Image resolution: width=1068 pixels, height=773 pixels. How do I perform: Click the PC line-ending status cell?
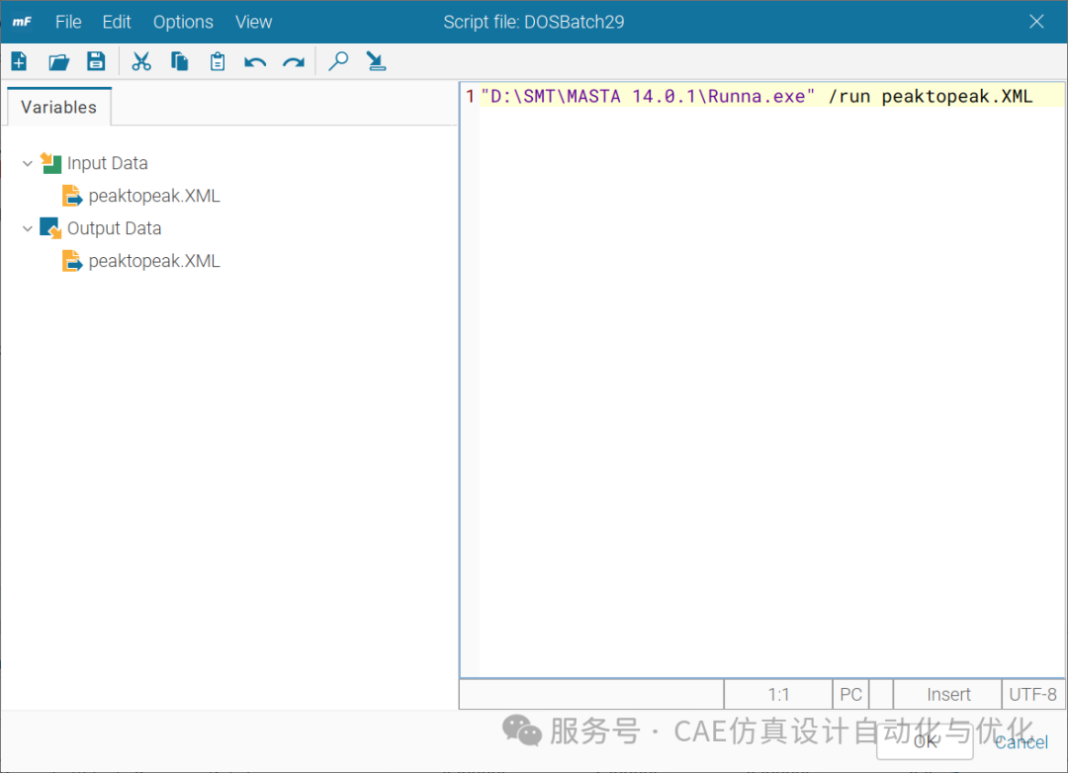click(x=850, y=694)
